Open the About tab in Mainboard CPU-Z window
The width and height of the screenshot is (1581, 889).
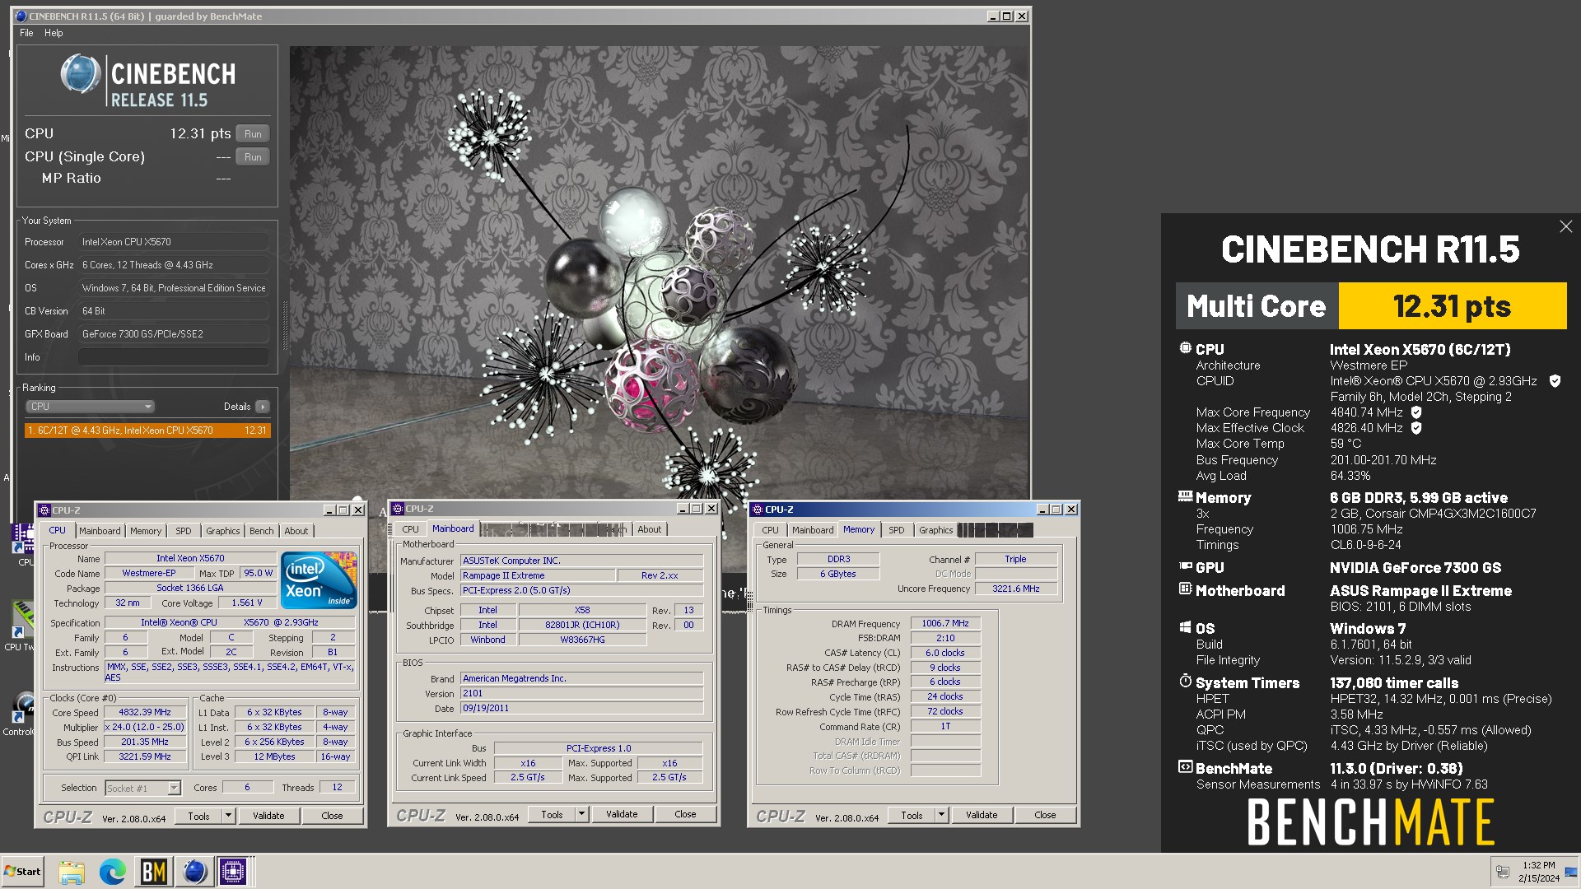coord(649,529)
